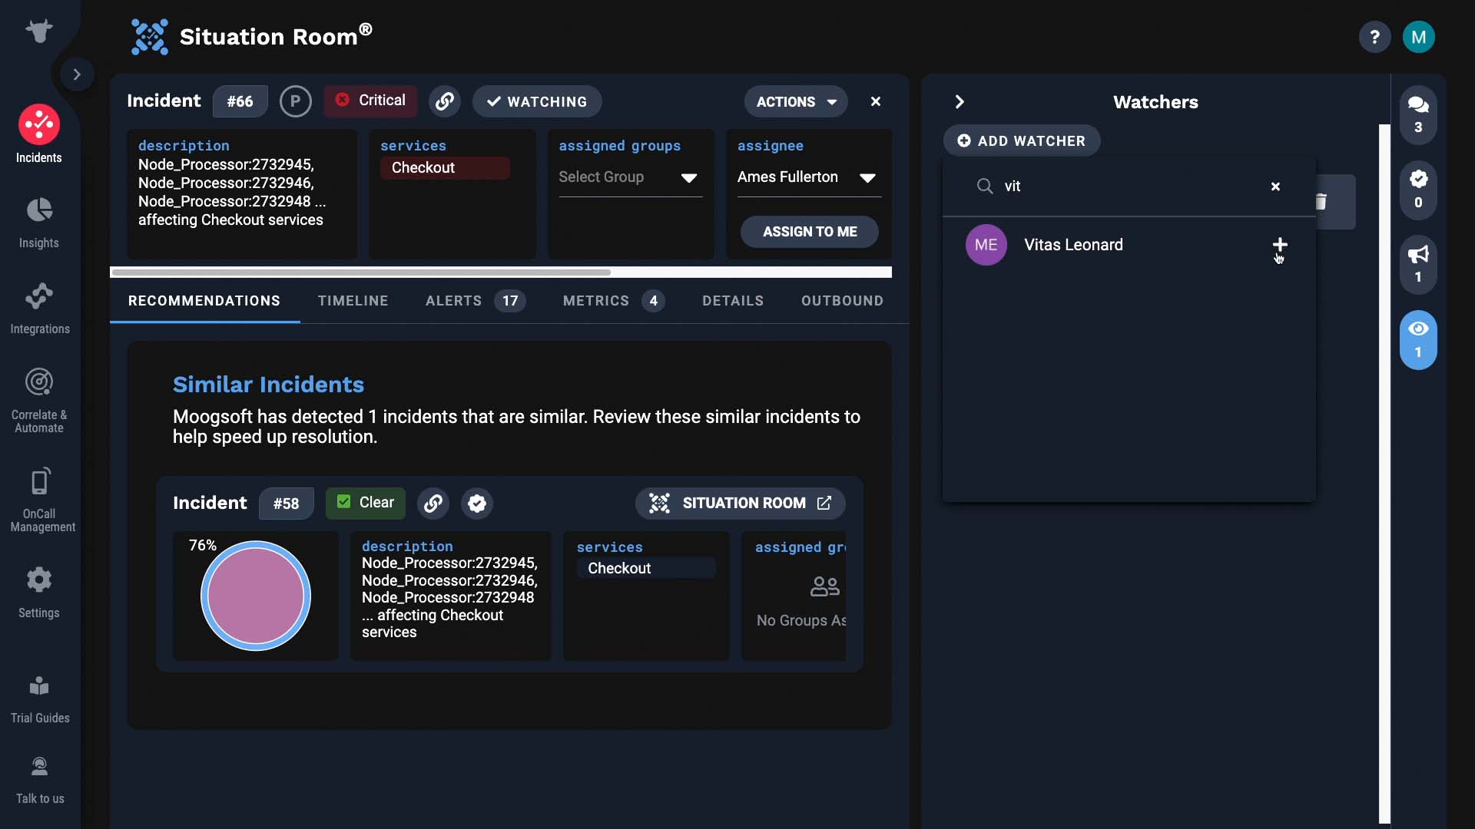
Task: Toggle the WATCHING status button
Action: pyautogui.click(x=537, y=101)
